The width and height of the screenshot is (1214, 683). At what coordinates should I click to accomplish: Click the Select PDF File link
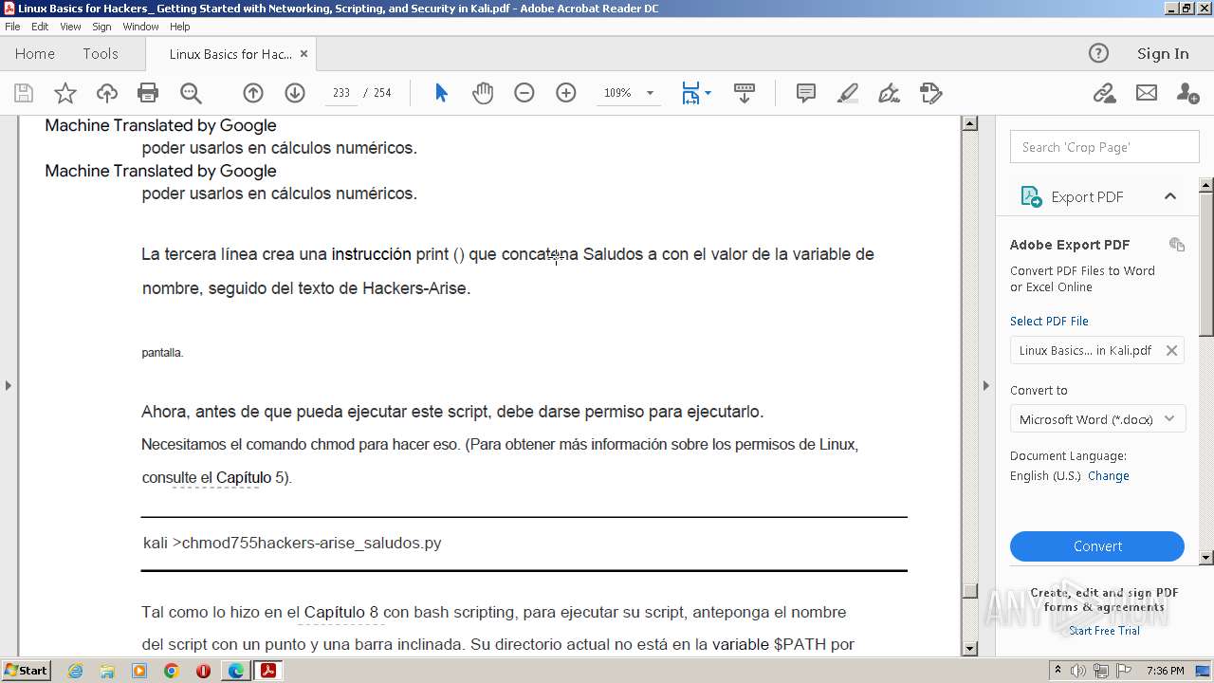point(1049,321)
